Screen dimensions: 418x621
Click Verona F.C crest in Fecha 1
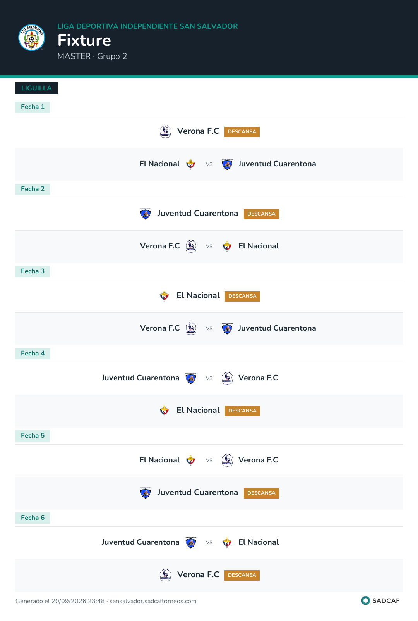point(165,131)
